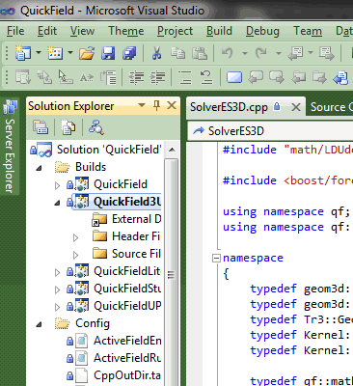Click the Copy toolbar icon

coord(177,53)
